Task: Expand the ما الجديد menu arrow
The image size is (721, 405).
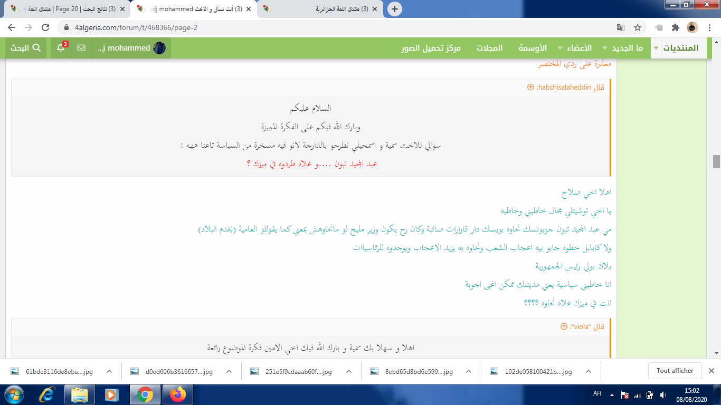Action: point(605,48)
